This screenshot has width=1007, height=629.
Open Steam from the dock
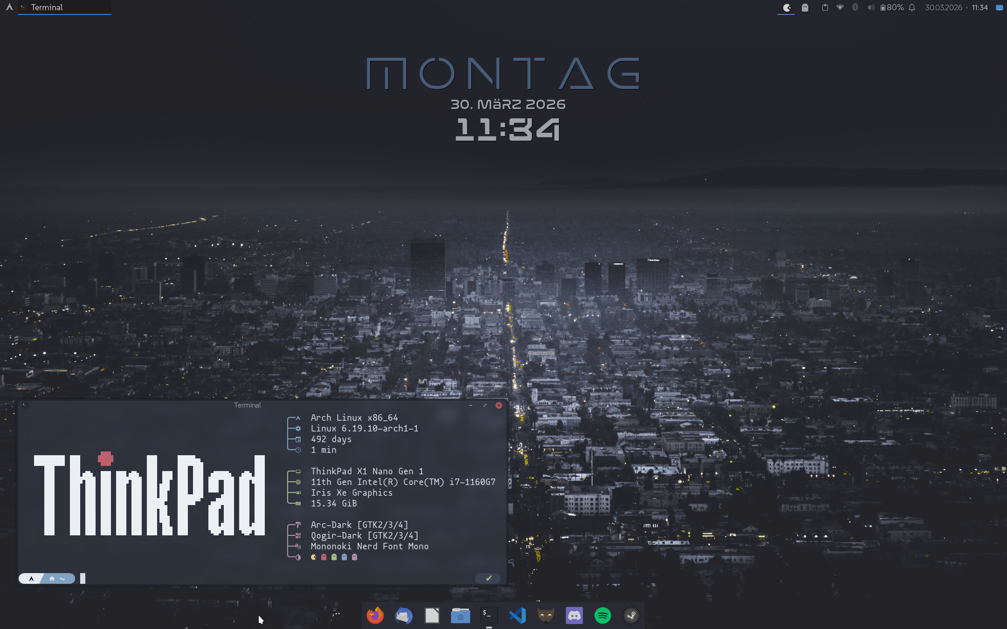pyautogui.click(x=631, y=615)
